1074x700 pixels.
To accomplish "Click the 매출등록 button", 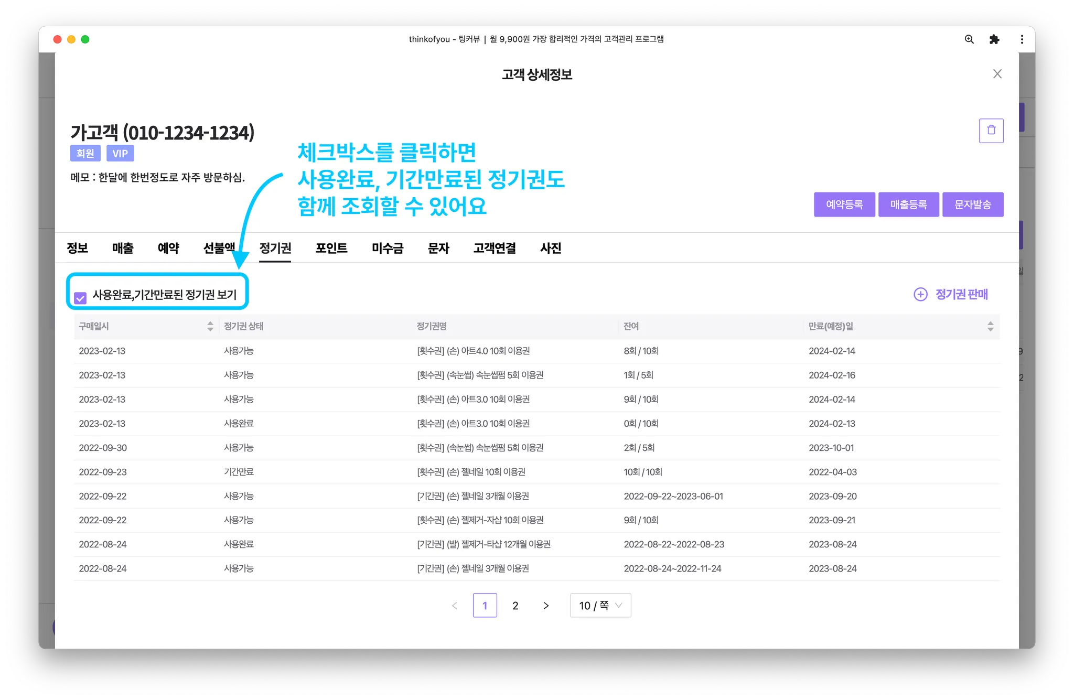I will pyautogui.click(x=908, y=204).
